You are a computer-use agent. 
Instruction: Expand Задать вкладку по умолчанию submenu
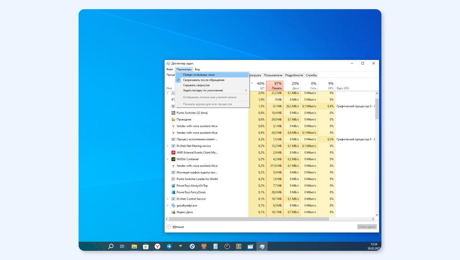pyautogui.click(x=212, y=90)
